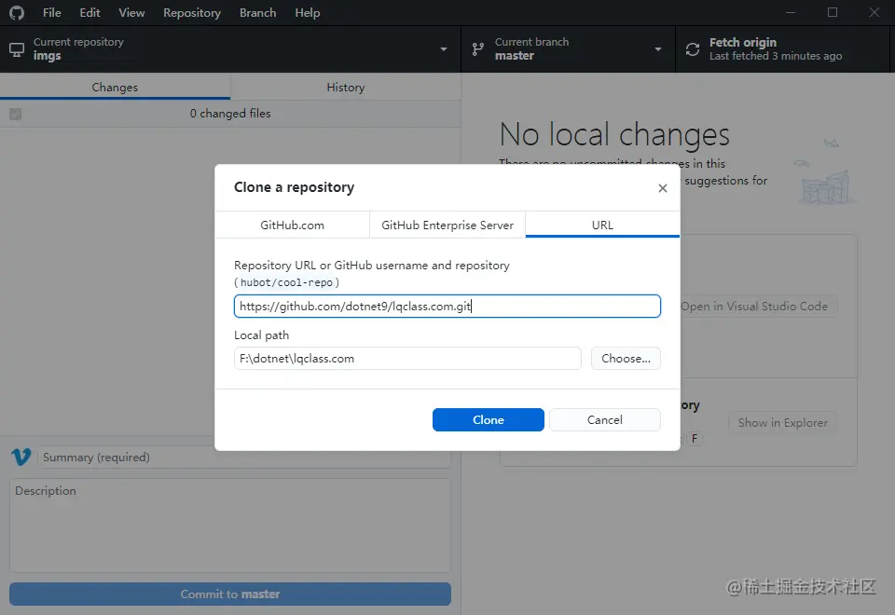The width and height of the screenshot is (895, 615).
Task: Select the URL tab in clone dialog
Action: pyautogui.click(x=602, y=225)
